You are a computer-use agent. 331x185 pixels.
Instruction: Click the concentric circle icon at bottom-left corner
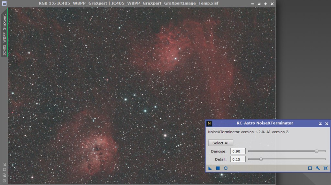point(4,181)
